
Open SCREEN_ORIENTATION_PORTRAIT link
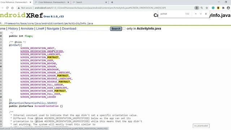coord(39,57)
